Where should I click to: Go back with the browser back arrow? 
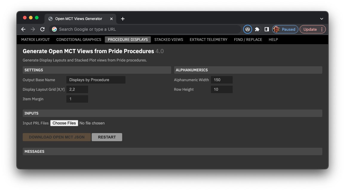click(23, 29)
